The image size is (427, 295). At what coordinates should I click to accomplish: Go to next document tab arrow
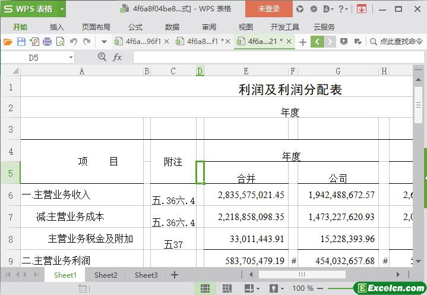330,42
